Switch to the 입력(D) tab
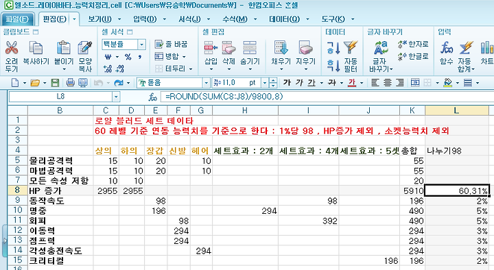This screenshot has width=494, height=270. [x=145, y=19]
